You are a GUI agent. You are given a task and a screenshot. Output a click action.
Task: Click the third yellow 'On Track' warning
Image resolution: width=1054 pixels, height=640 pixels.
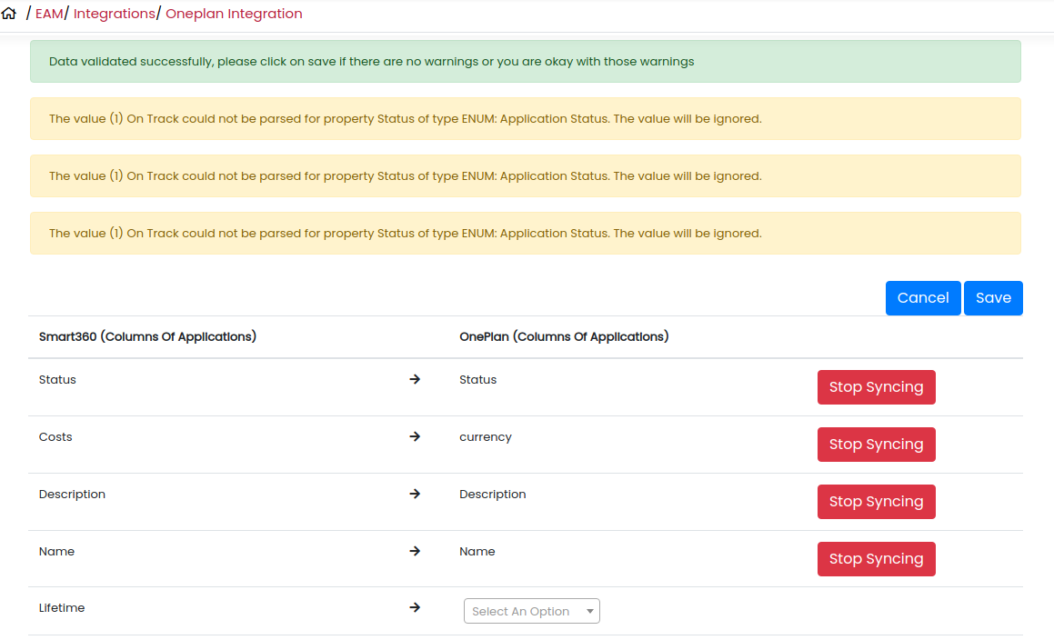click(525, 233)
